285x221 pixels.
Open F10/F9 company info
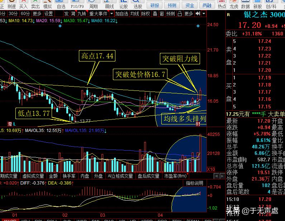point(77,5)
